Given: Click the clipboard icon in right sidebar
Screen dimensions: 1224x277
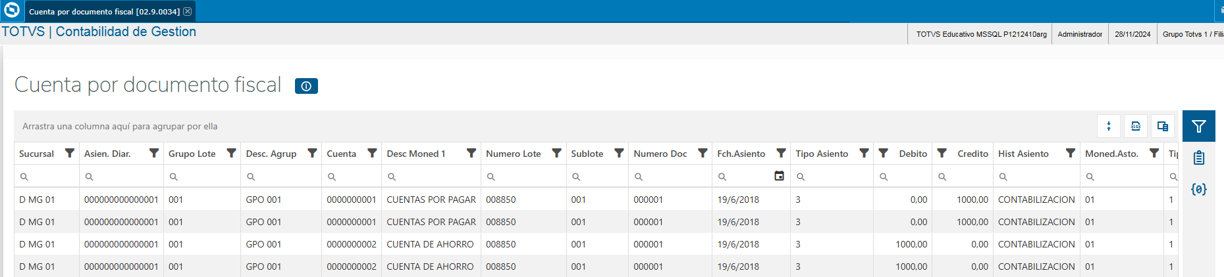Looking at the screenshot, I should (x=1198, y=158).
